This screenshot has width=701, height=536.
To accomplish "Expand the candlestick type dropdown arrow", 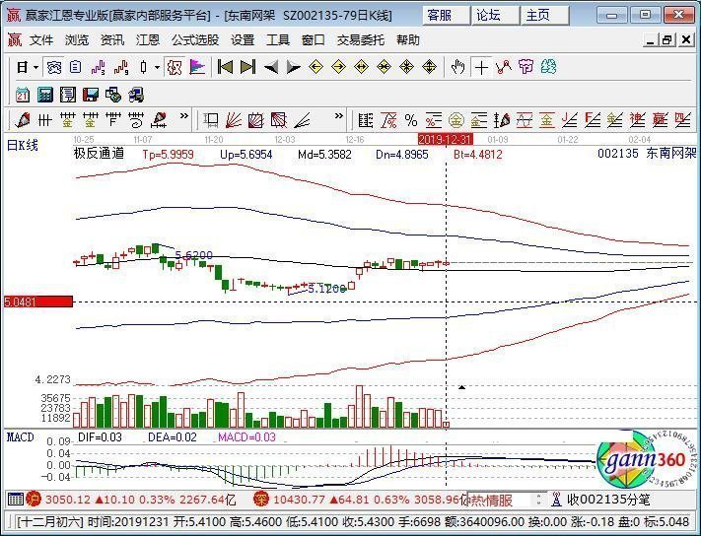I will coord(157,68).
